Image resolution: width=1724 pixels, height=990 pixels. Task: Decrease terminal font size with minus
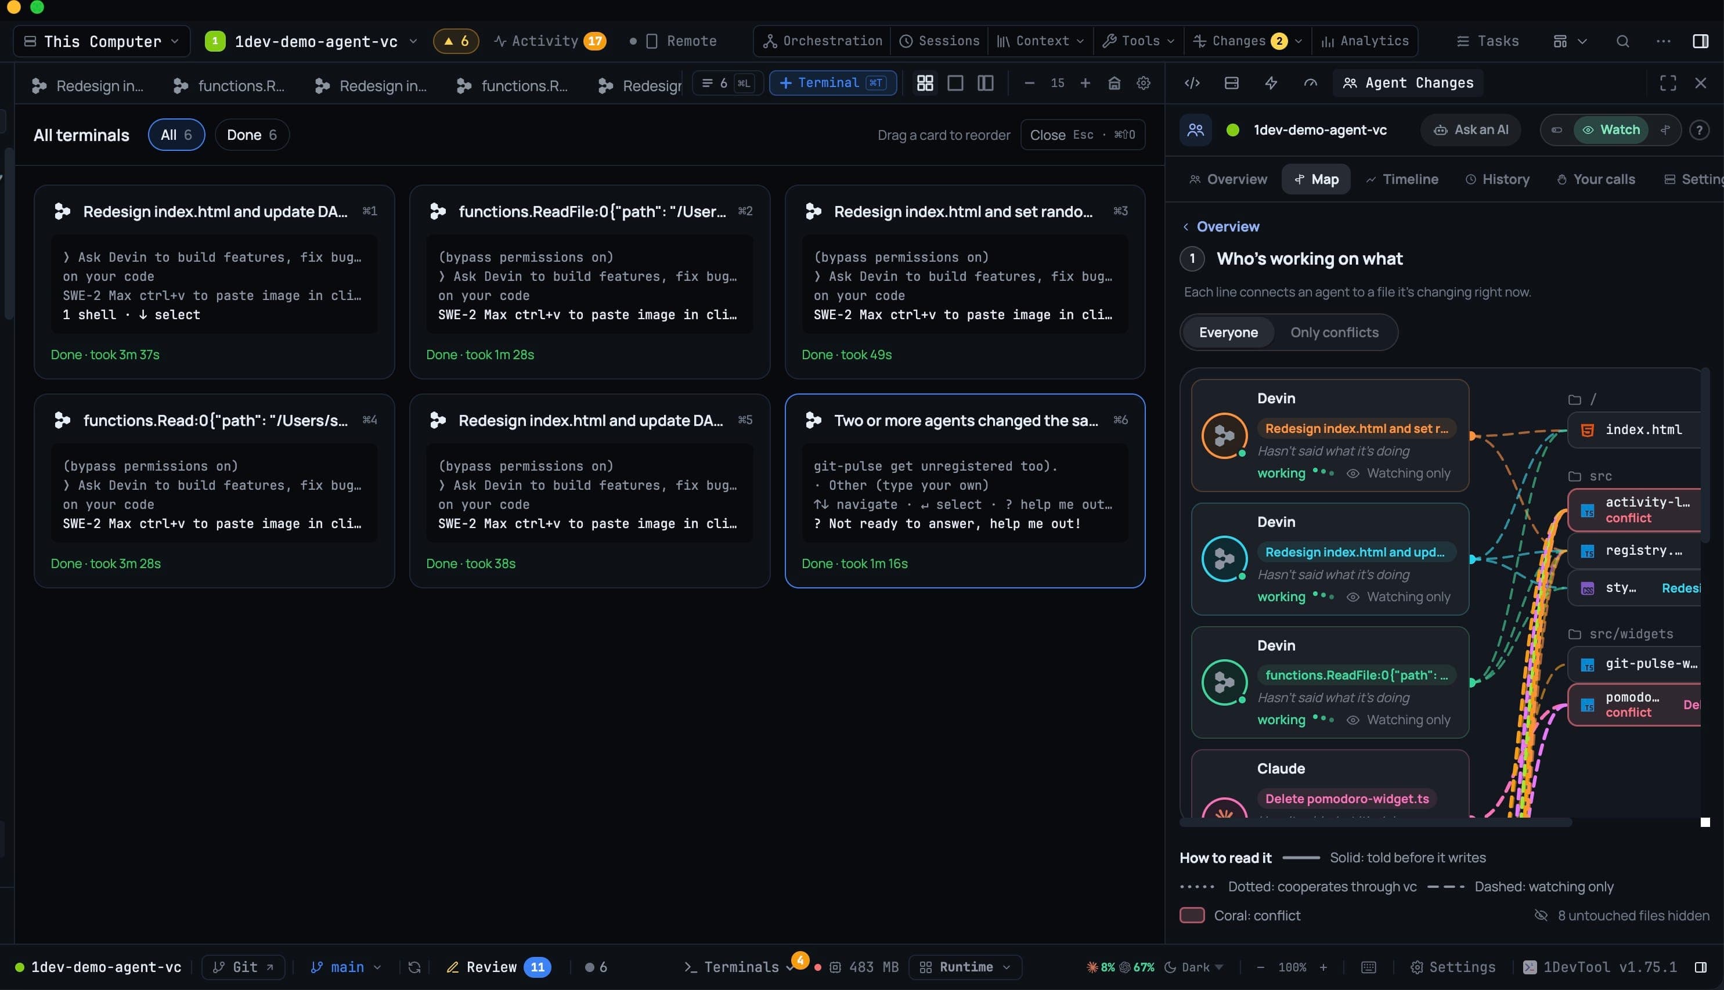coord(1029,83)
